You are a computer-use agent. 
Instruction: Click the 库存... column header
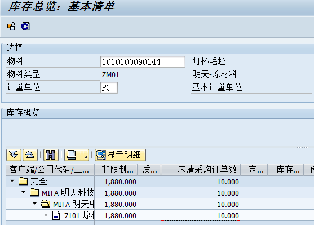click(x=286, y=170)
